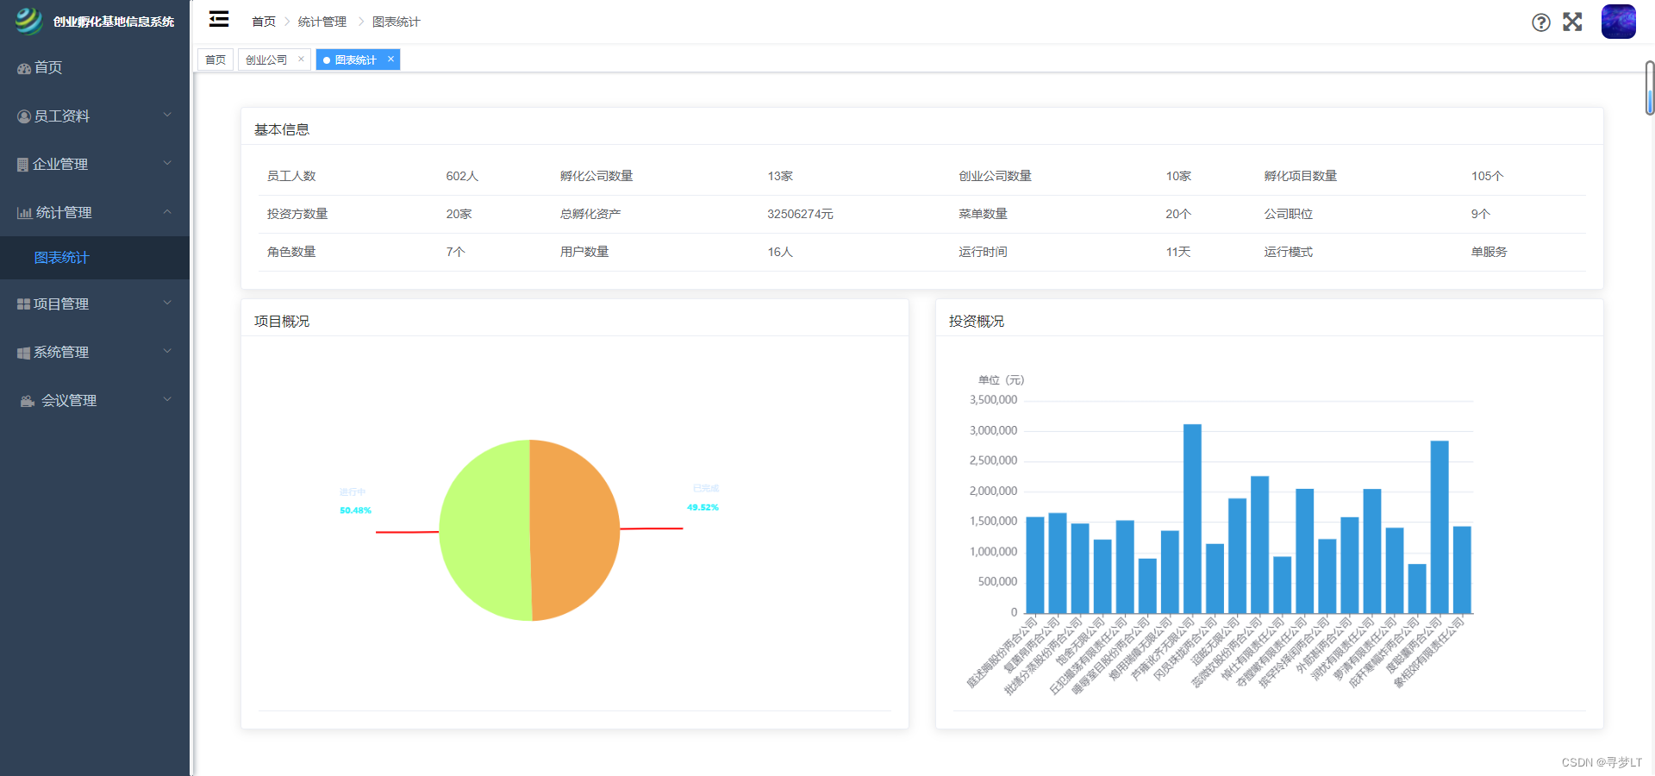Open 首页 in the sidebar
This screenshot has height=776, width=1655.
point(95,67)
